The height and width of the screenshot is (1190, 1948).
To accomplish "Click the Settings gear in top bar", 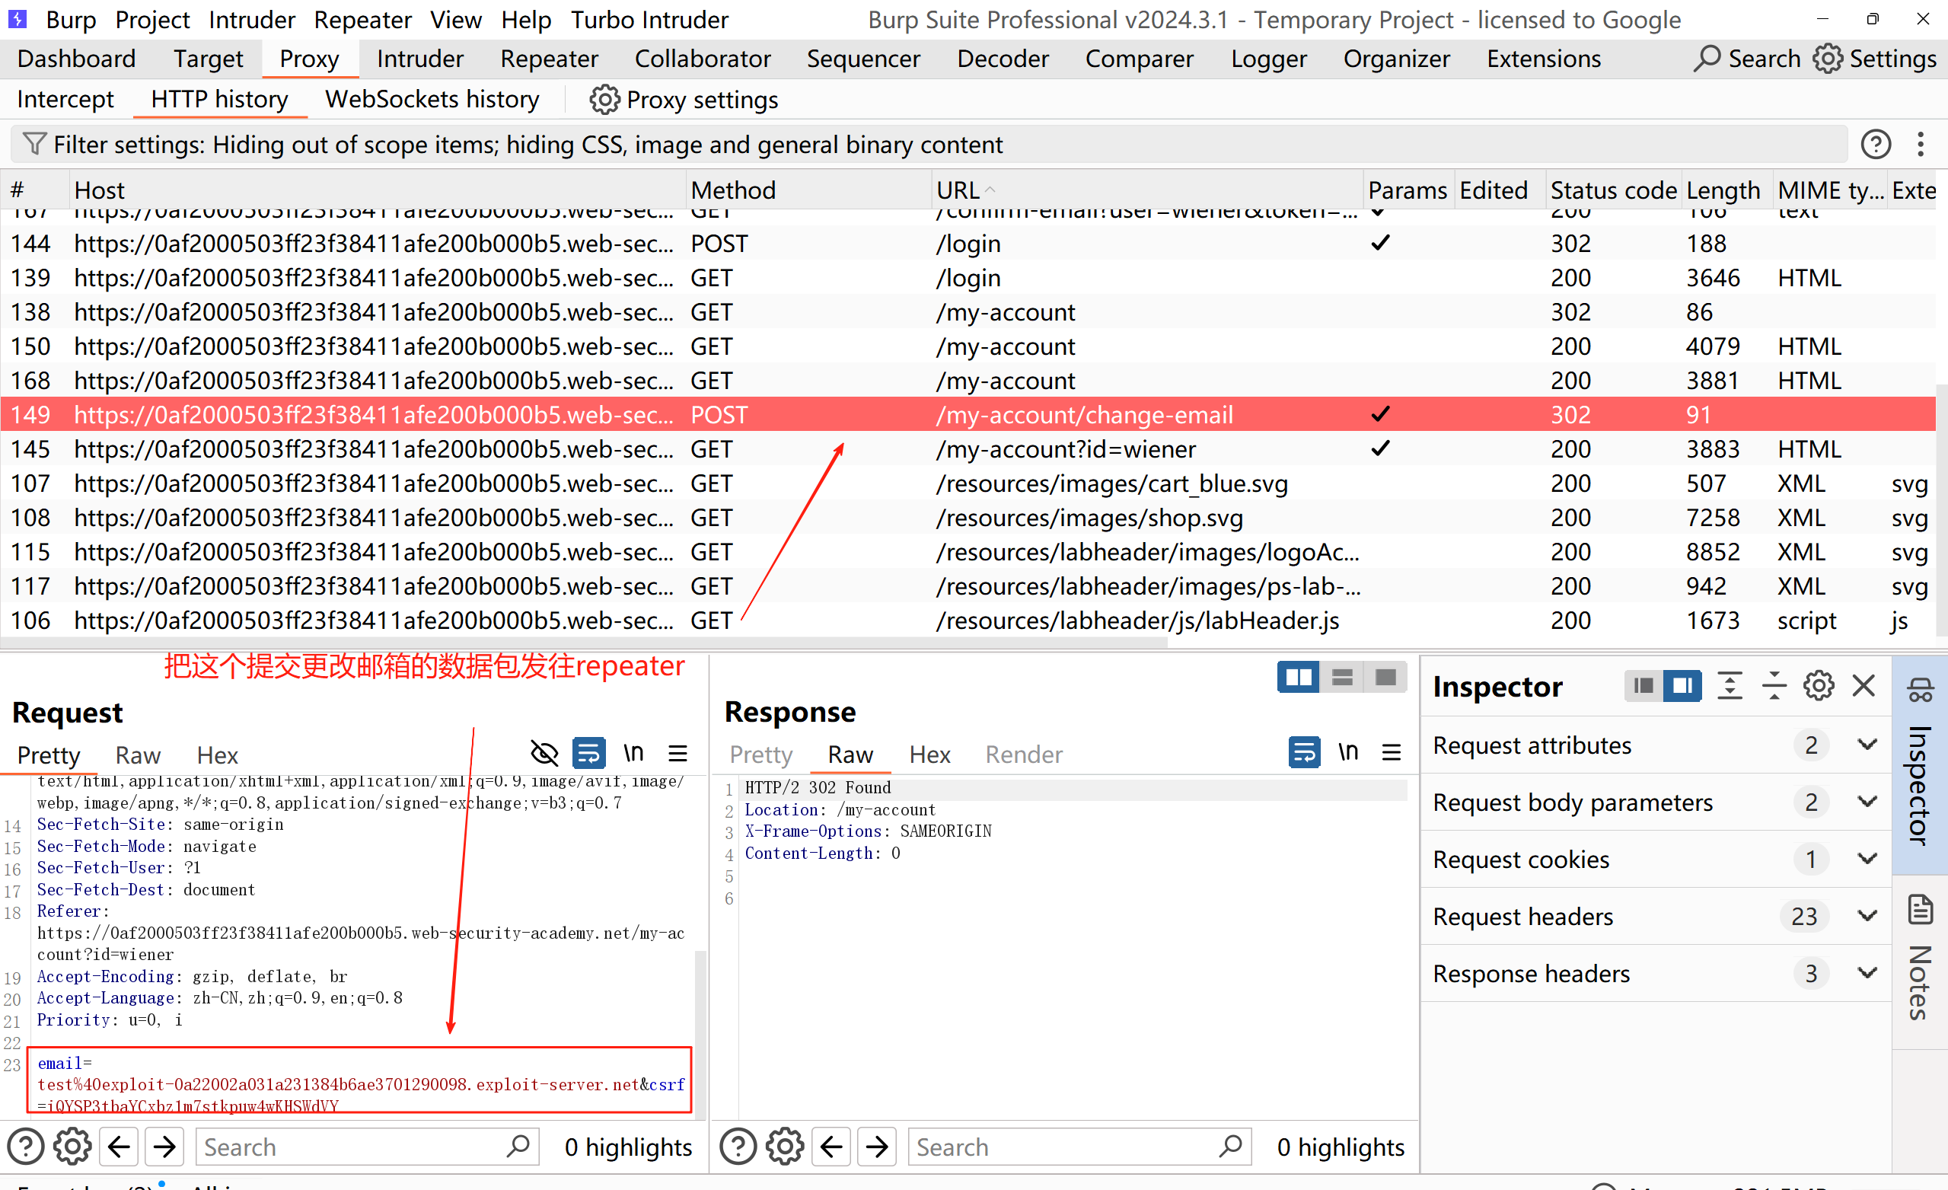I will [x=1827, y=59].
